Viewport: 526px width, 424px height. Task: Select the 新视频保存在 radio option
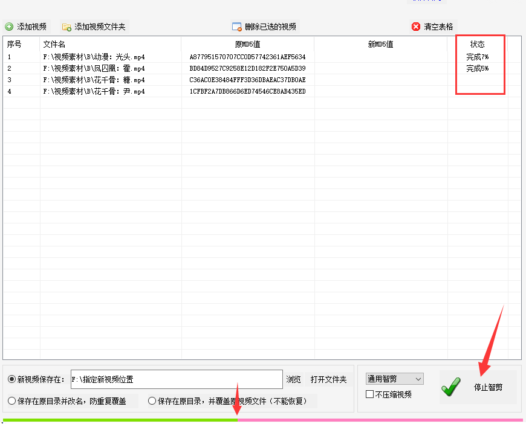point(11,379)
